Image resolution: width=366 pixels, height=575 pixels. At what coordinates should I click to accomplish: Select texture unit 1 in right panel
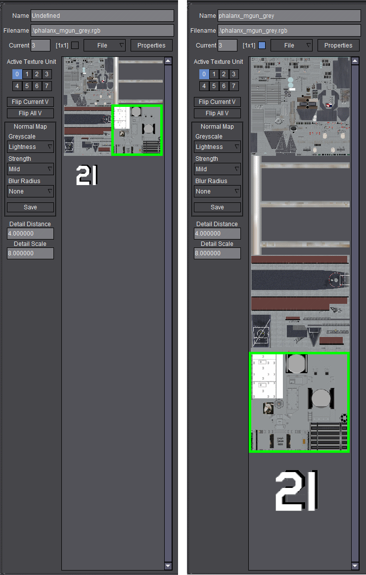(x=214, y=74)
